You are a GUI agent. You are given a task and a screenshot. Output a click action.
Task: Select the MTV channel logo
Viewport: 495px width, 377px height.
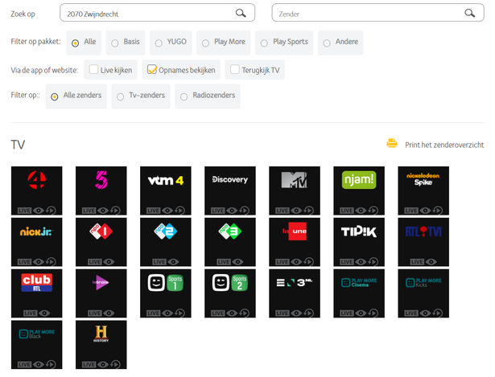pos(294,182)
